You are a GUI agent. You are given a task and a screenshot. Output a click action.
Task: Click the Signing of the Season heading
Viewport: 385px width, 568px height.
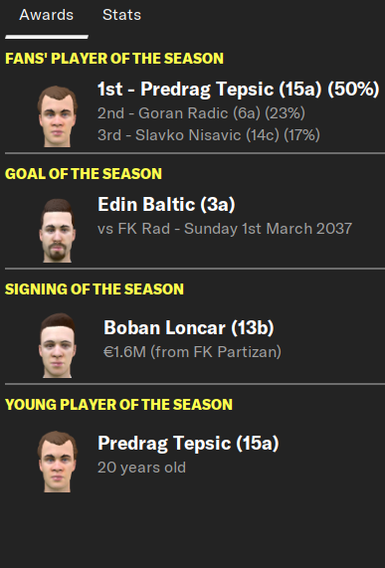tap(95, 289)
